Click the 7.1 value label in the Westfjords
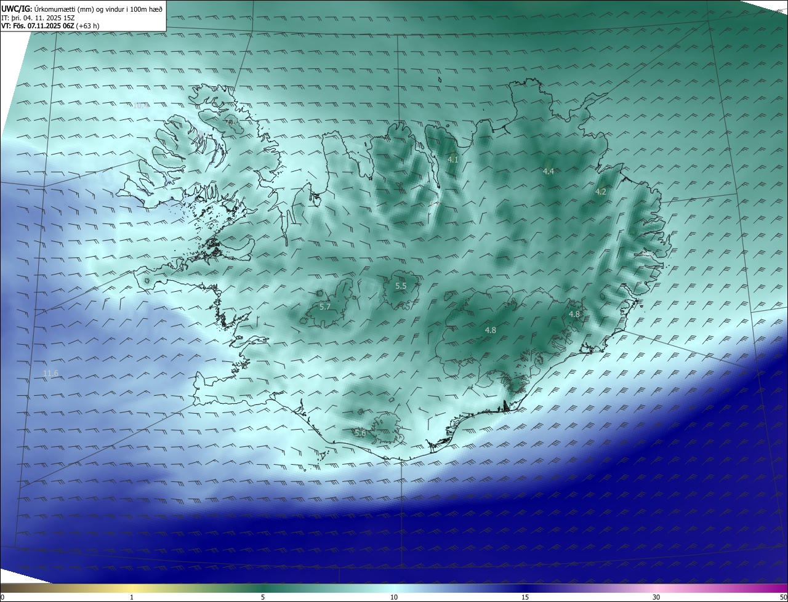 [231, 122]
